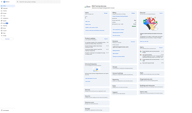Click Change your primary domain link
Screen dimensions: 192x113
119,56
